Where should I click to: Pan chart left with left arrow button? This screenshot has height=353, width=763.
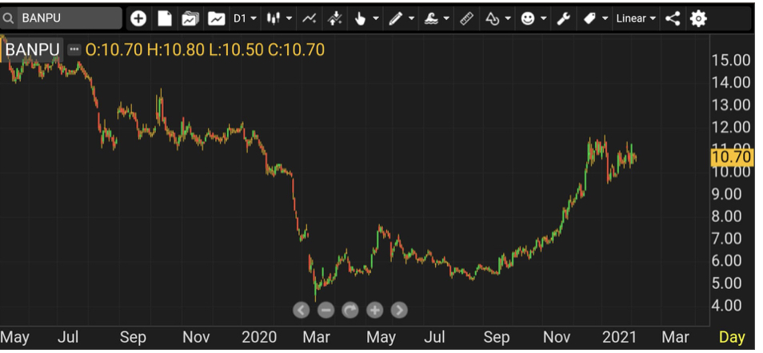click(x=302, y=310)
